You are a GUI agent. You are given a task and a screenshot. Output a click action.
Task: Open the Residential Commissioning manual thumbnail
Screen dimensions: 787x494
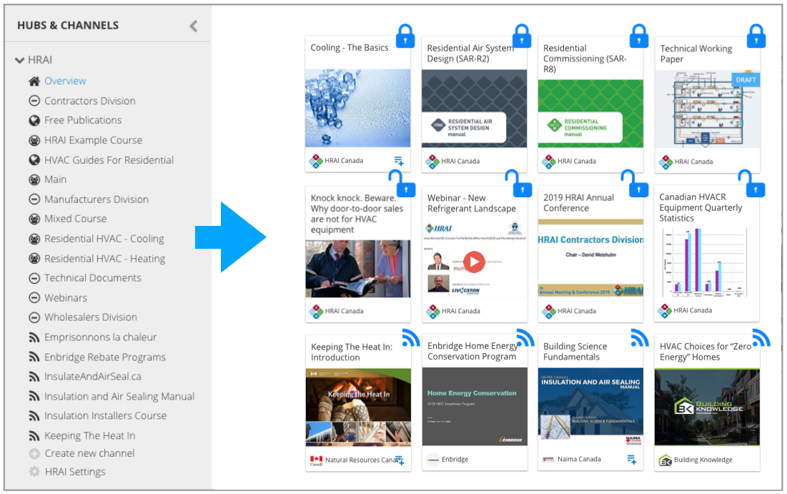pos(590,114)
